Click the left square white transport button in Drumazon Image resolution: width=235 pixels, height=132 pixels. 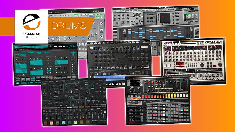click(x=165, y=65)
